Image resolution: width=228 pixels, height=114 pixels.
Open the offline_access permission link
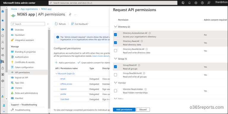(x=66, y=84)
